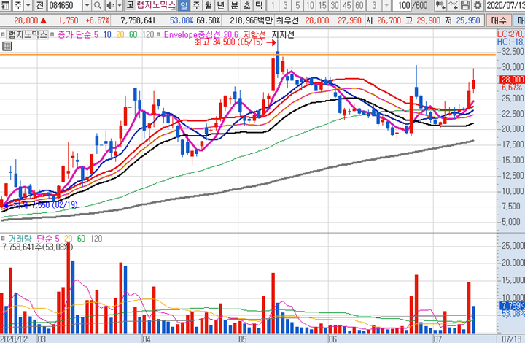Click the data table grid icon under legend

(7, 46)
